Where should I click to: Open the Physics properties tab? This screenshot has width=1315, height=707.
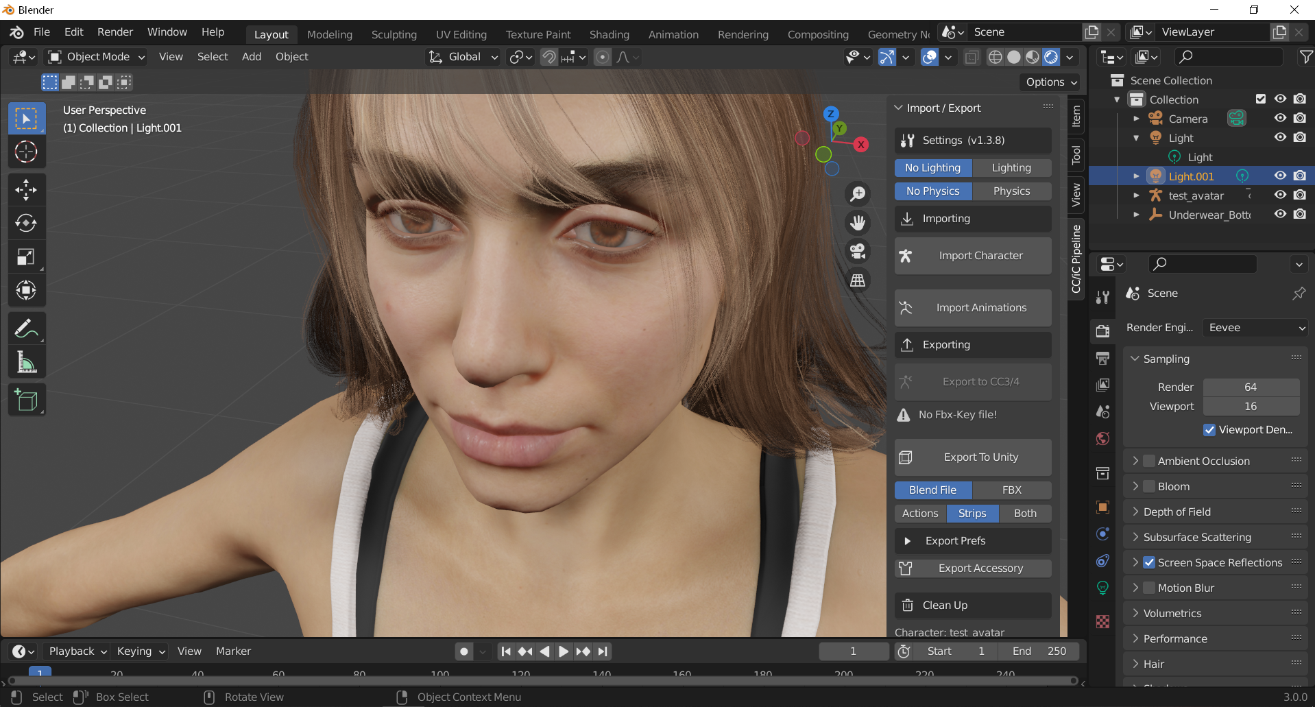tap(1103, 534)
